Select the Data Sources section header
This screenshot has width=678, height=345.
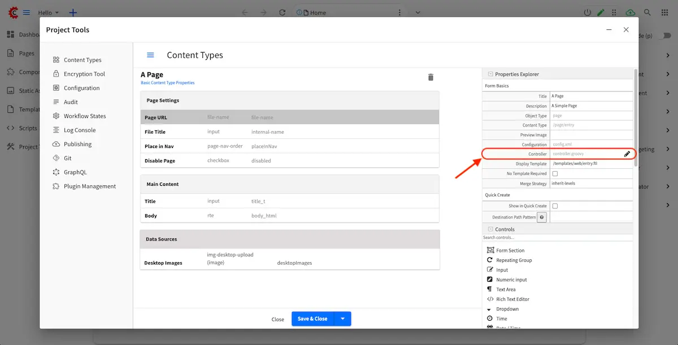coord(289,239)
